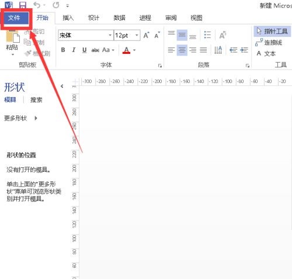Open the customize quick access toolbar arrow
292x279 pixels.
click(68, 6)
